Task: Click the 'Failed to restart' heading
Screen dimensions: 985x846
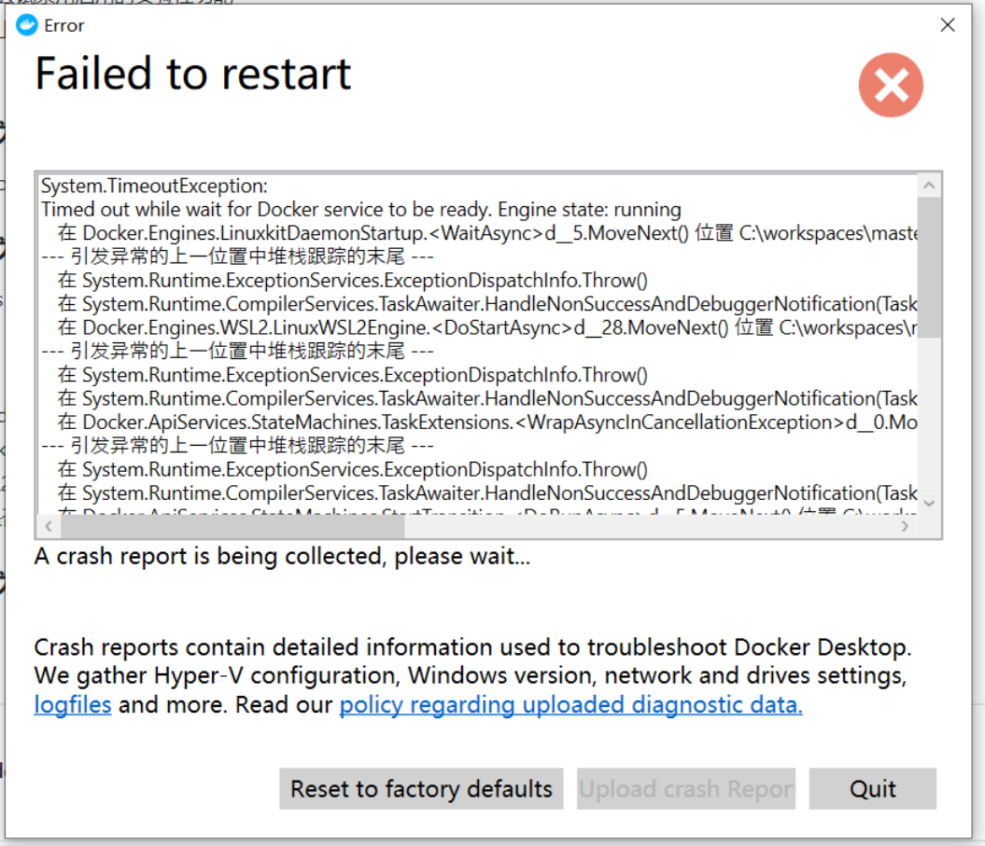Action: tap(193, 74)
